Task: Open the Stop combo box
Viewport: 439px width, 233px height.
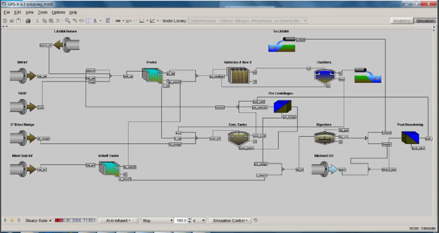Action: point(157,220)
